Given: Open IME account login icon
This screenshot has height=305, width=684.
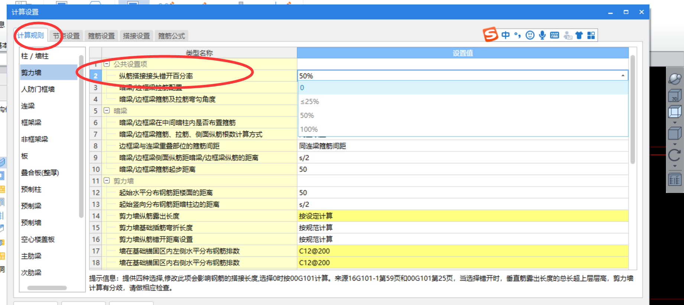Looking at the screenshot, I should (x=567, y=35).
